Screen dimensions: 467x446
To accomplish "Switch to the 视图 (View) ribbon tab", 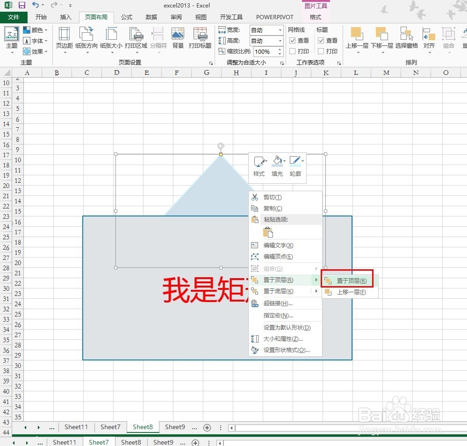I will click(x=201, y=17).
